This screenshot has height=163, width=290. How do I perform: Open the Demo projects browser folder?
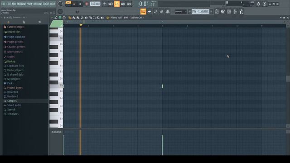15,70
